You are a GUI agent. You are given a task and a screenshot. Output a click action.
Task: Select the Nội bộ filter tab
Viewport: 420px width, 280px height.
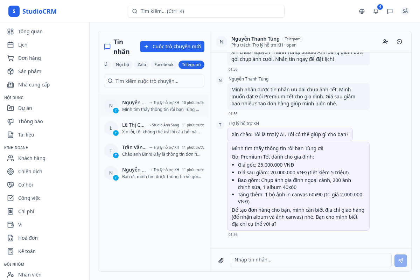point(122,65)
